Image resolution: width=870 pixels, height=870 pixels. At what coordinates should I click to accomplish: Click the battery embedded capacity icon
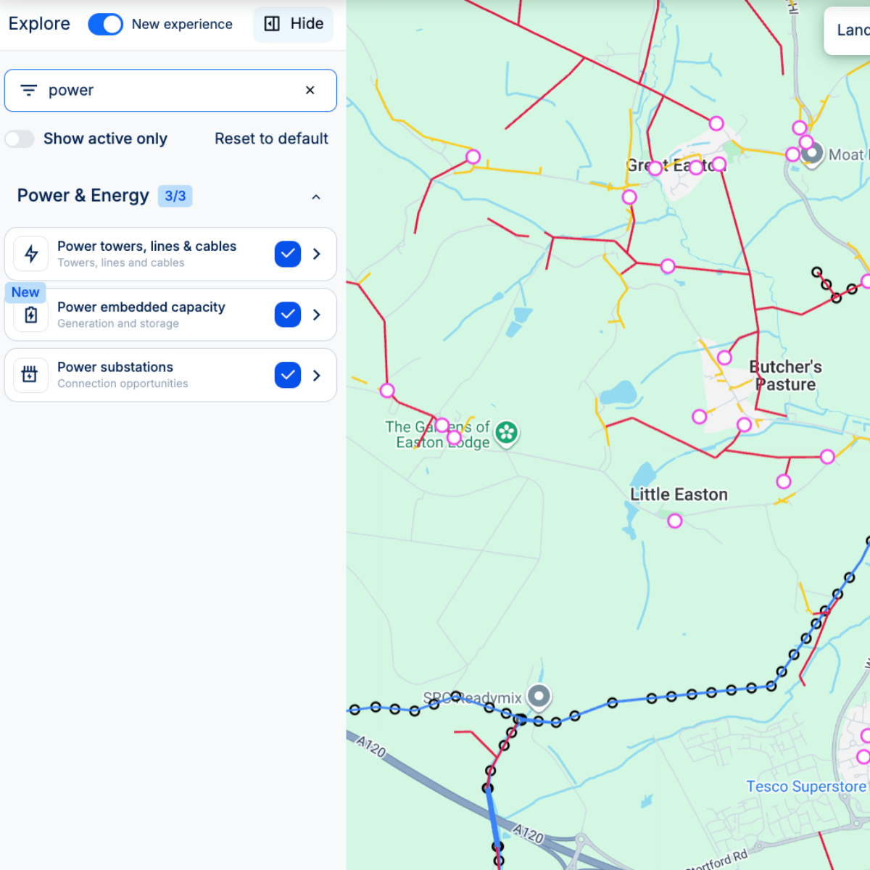pyautogui.click(x=31, y=315)
